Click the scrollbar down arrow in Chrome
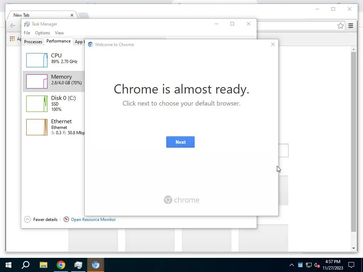 (x=353, y=248)
